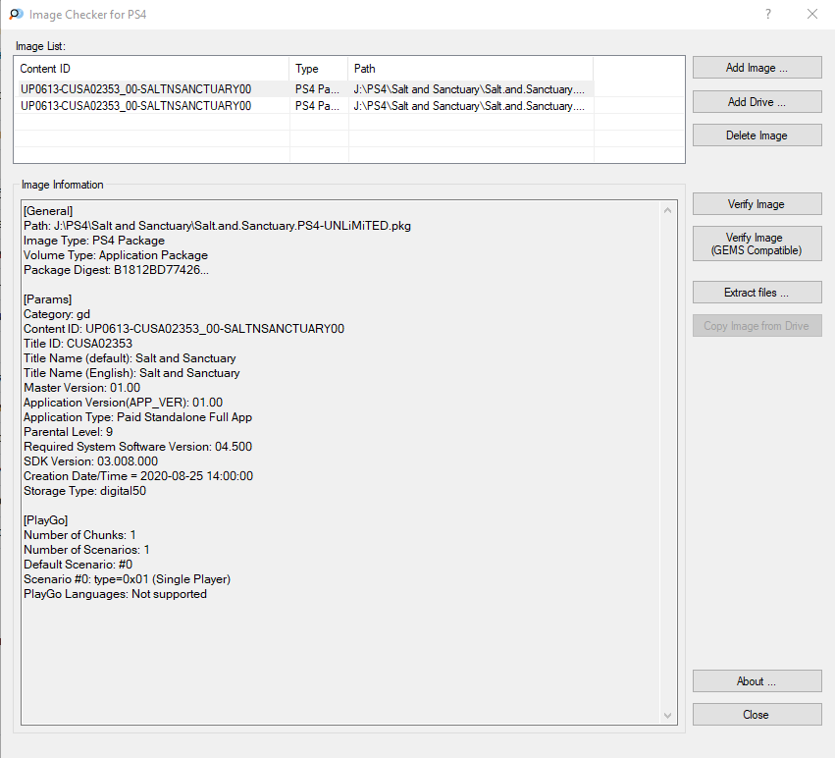This screenshot has width=835, height=758.
Task: Sort list by Content ID column header
Action: coord(152,69)
